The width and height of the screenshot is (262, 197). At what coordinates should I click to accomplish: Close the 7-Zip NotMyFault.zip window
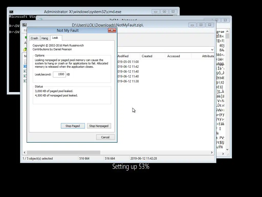[210, 25]
